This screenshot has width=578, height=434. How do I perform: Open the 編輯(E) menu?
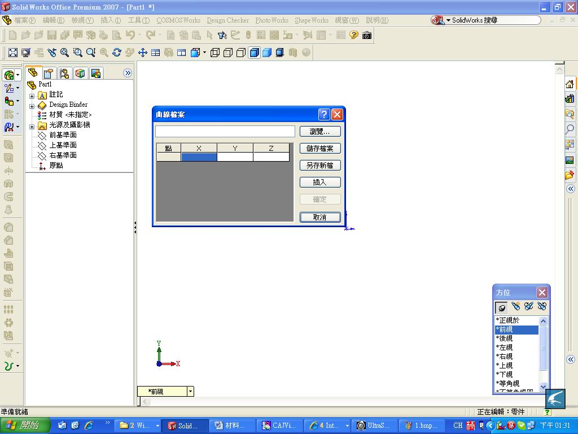[54, 20]
